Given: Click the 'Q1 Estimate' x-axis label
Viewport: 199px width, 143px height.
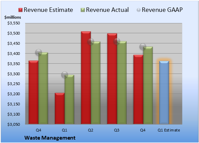Looking at the screenshot, I should [x=169, y=130].
